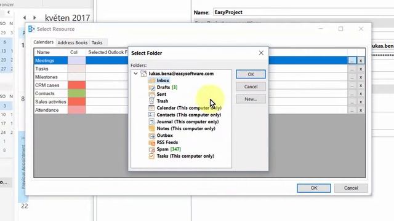
Task: Browse folder for Meetings row (... button)
Action: point(352,61)
